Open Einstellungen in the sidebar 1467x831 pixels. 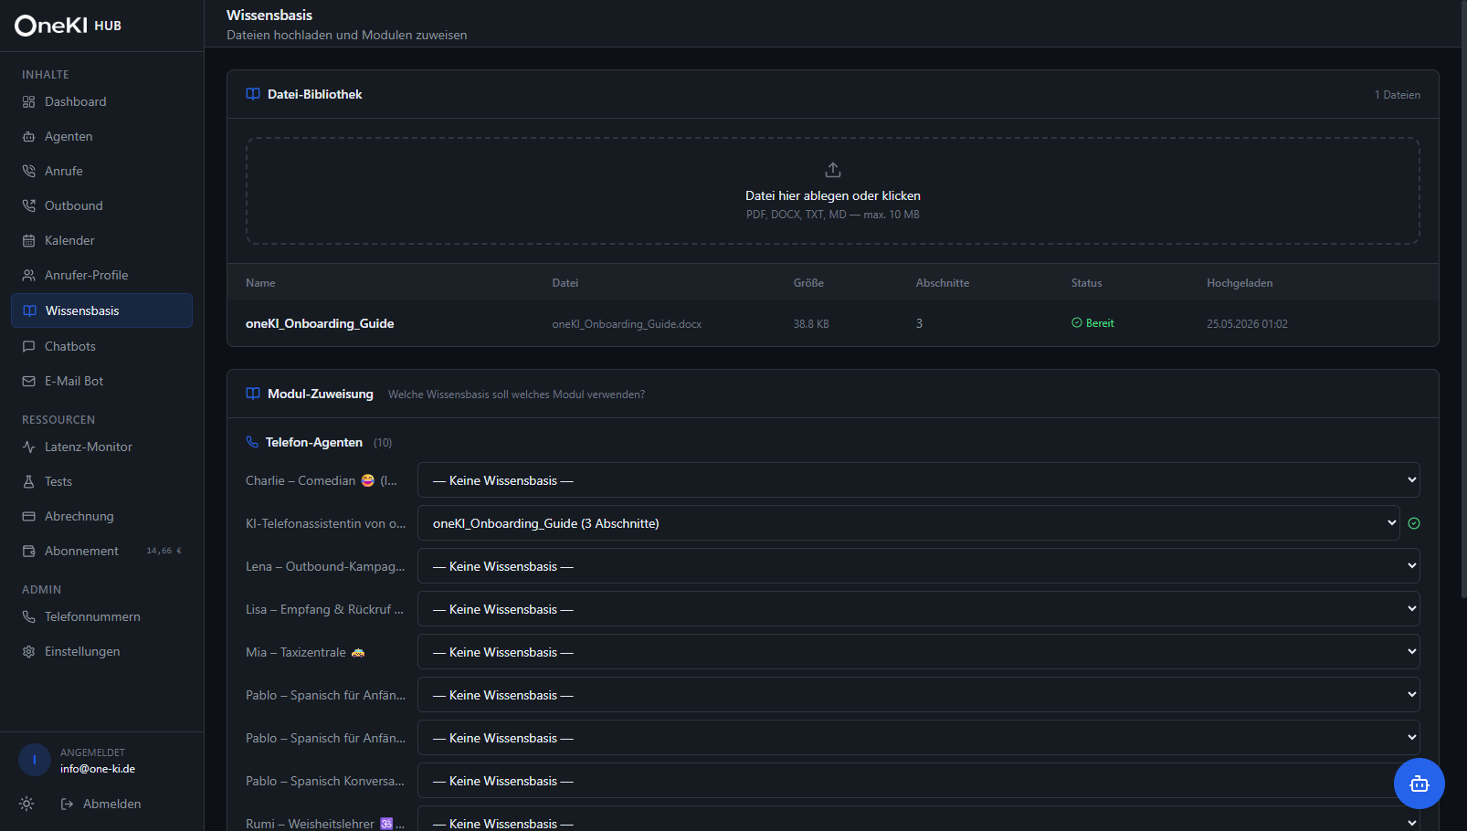point(101,652)
